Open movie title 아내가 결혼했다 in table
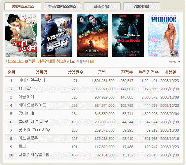Screen dimensions: 186x165 [x=32, y=80]
